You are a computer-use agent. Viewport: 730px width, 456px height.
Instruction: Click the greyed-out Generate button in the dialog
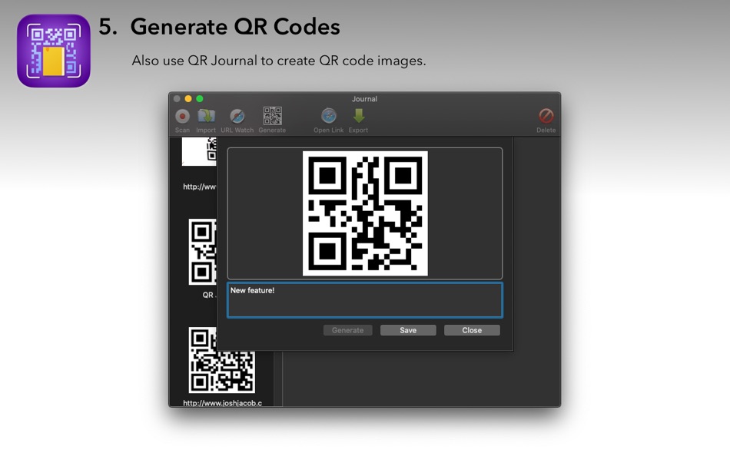point(348,330)
